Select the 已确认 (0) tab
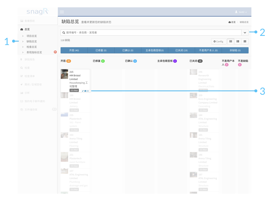269x201 pixels. tap(128, 50)
